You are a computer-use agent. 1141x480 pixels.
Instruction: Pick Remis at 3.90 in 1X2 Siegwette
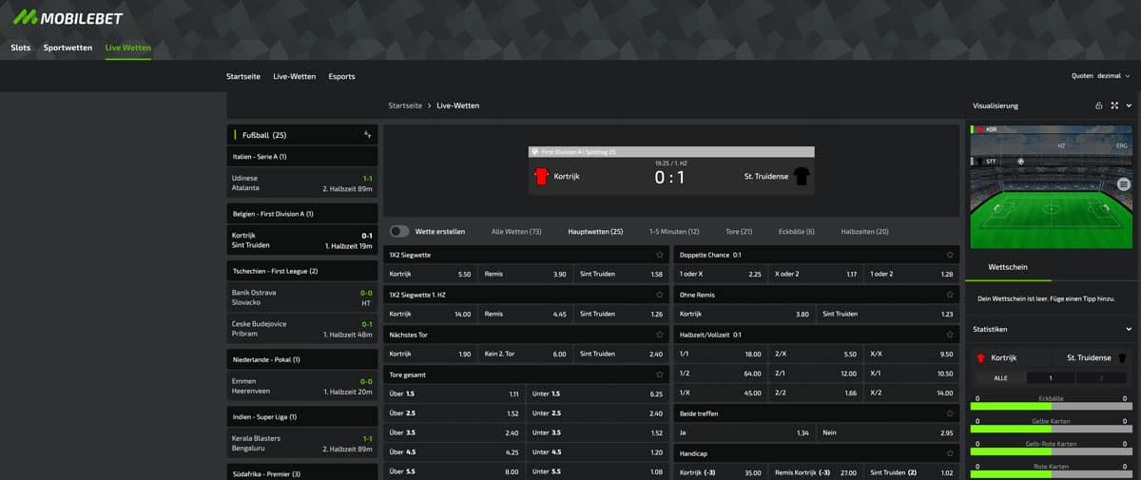525,274
